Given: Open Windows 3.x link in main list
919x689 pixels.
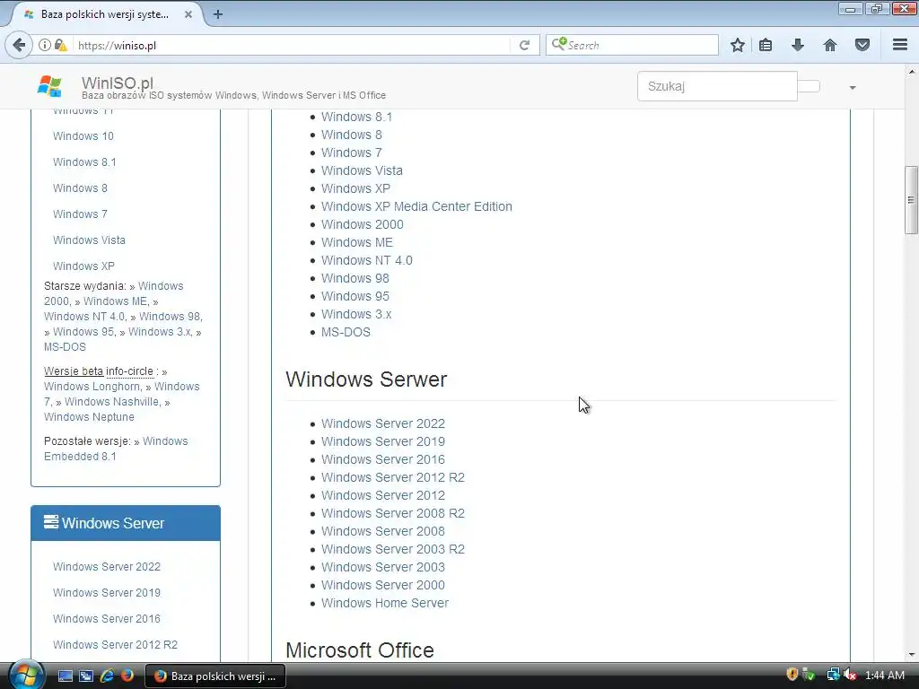Looking at the screenshot, I should pos(356,314).
